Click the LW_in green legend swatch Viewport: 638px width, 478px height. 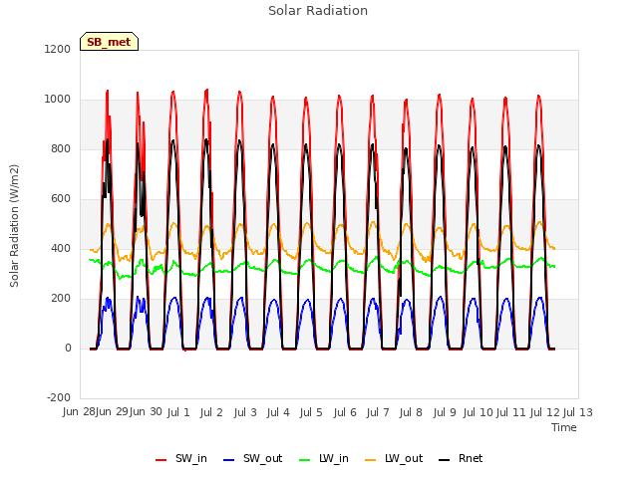point(304,460)
